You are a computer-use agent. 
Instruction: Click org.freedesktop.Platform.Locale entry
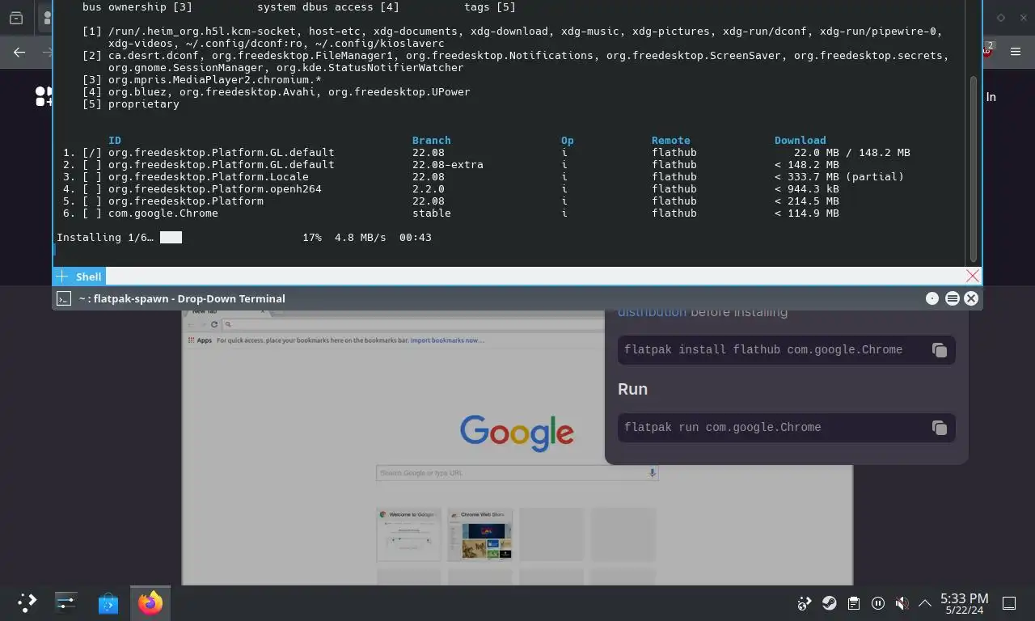[x=209, y=177]
